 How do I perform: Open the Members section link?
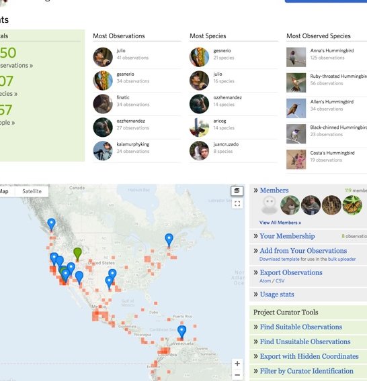[x=274, y=190]
